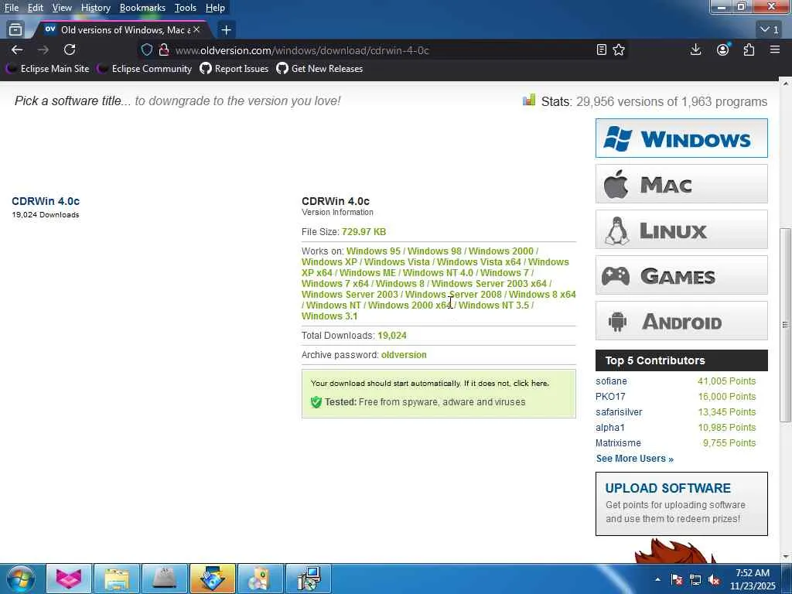Click the Windows 95 compatibility link
Image resolution: width=792 pixels, height=594 pixels.
coord(374,251)
